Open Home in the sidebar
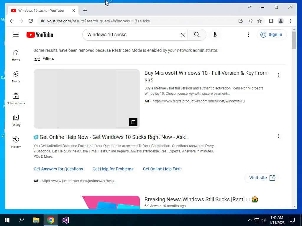Screen dimensions: 302x226 [x=16, y=55]
